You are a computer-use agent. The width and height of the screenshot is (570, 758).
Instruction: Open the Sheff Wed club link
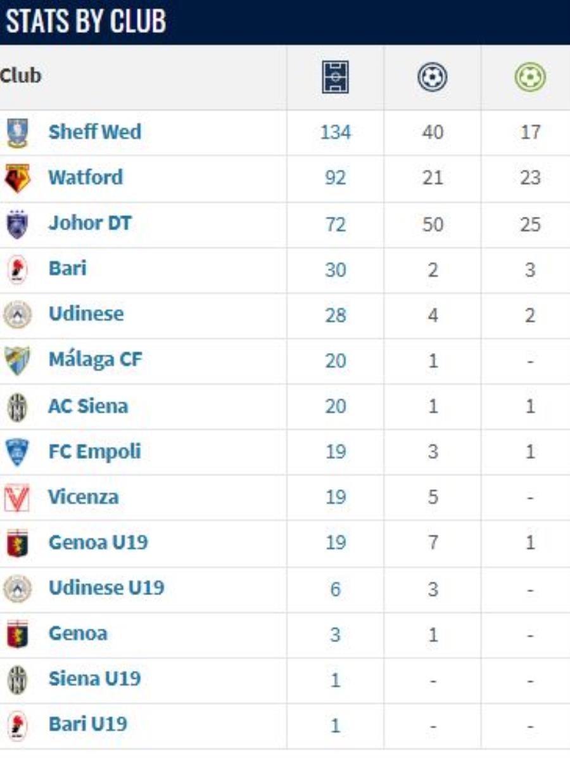pyautogui.click(x=94, y=131)
